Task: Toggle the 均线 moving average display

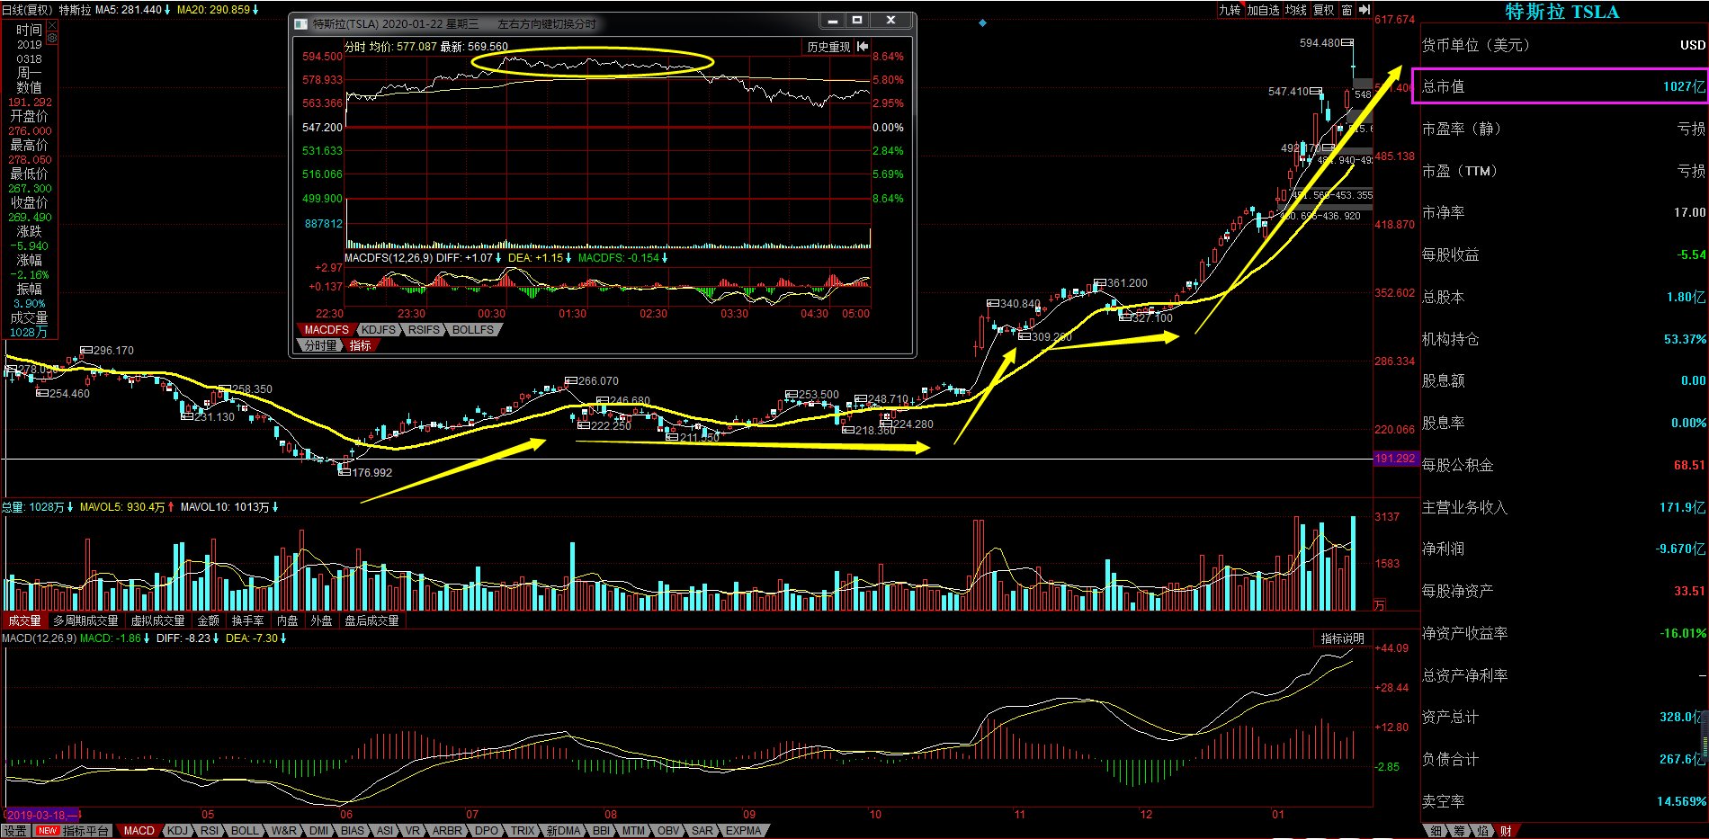Action: tap(1295, 10)
